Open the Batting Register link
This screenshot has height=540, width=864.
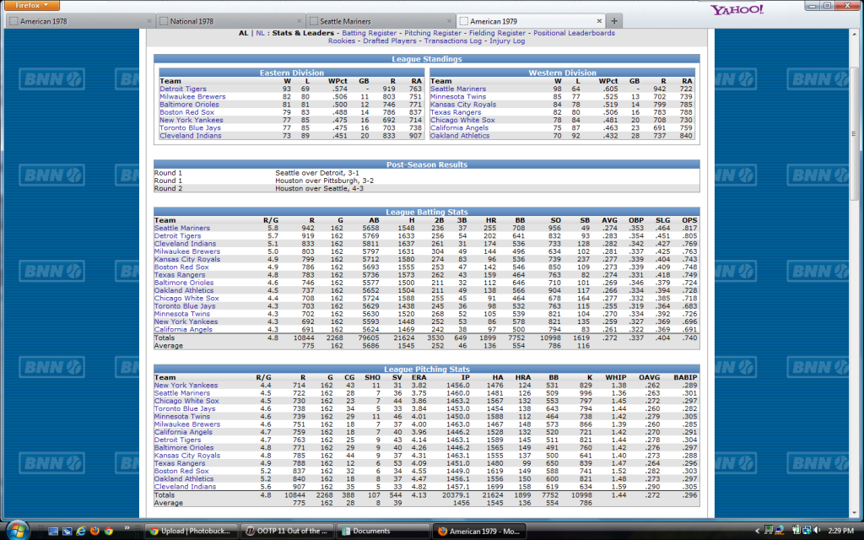(x=370, y=33)
